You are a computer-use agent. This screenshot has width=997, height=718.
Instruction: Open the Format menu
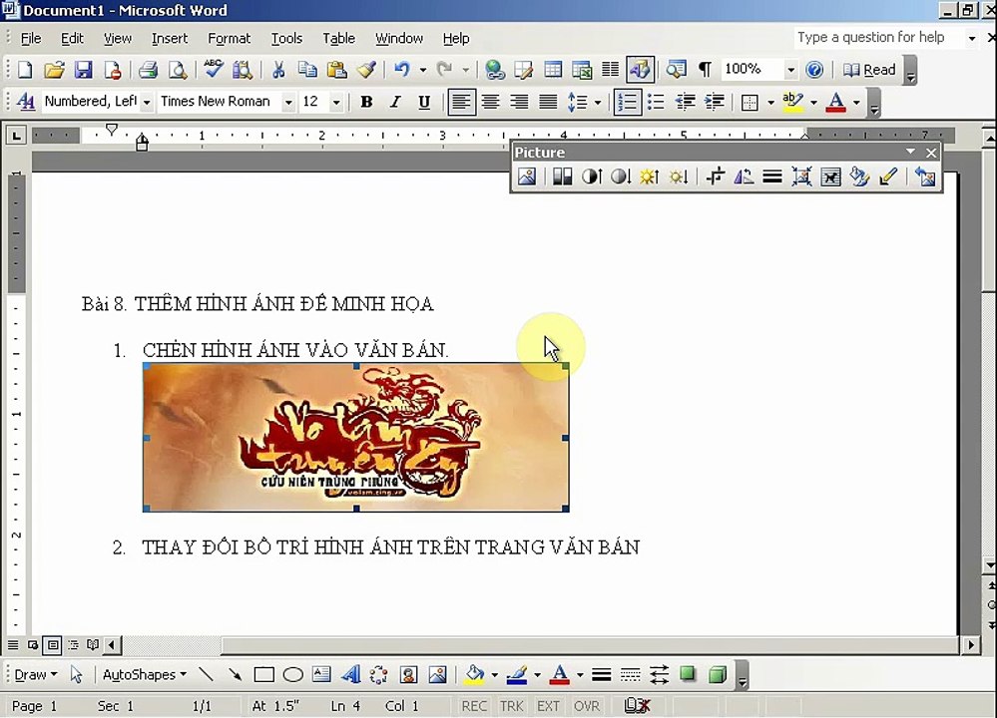tap(229, 38)
